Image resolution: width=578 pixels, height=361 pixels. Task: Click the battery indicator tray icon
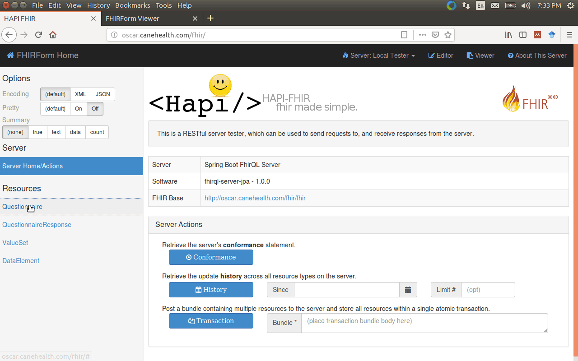[x=510, y=5]
